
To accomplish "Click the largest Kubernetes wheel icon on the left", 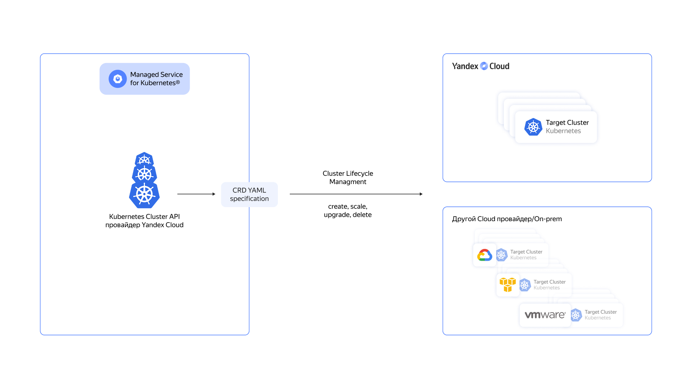I will (144, 195).
